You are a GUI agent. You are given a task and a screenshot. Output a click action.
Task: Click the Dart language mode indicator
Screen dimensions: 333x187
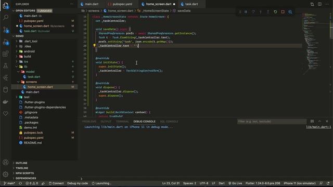click(x=222, y=183)
